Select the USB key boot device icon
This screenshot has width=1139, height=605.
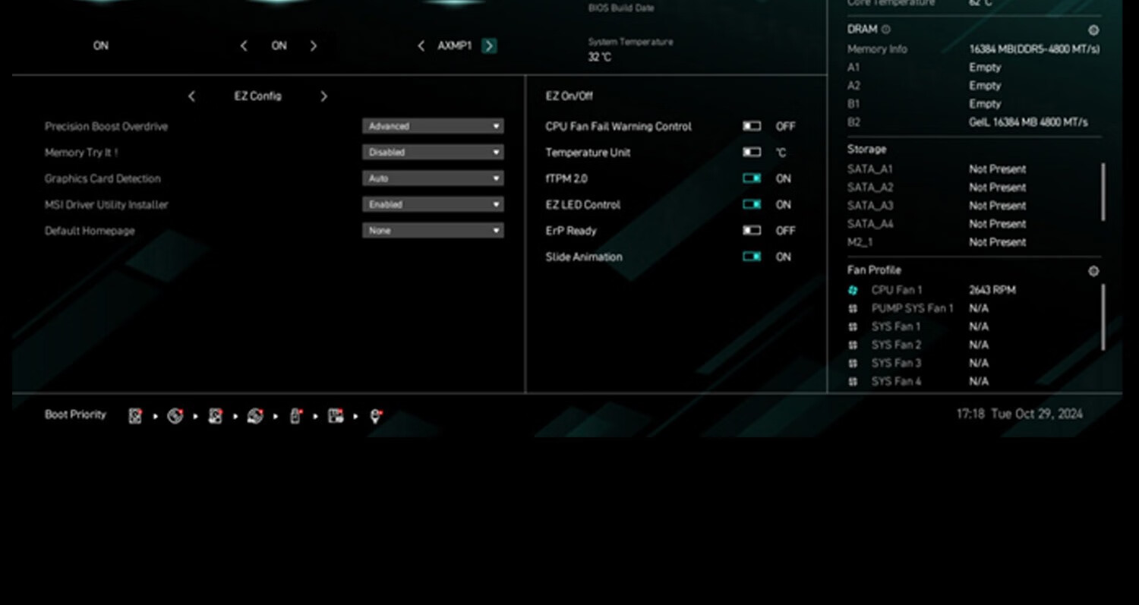pyautogui.click(x=296, y=415)
